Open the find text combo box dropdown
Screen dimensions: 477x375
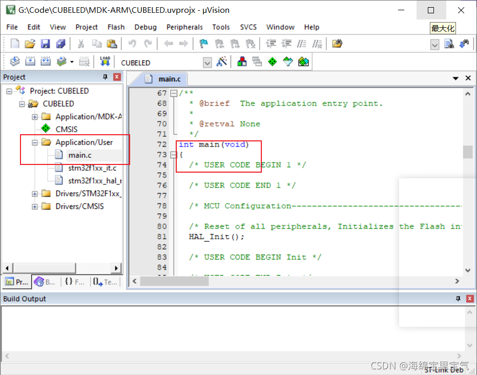434,45
